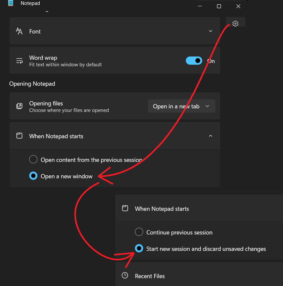Open the 'Open in a new tab' dropdown
Image resolution: width=283 pixels, height=286 pixels.
(182, 106)
